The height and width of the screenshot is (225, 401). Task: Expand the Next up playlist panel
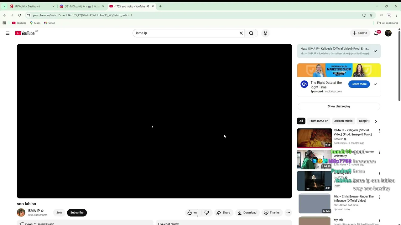pyautogui.click(x=375, y=51)
